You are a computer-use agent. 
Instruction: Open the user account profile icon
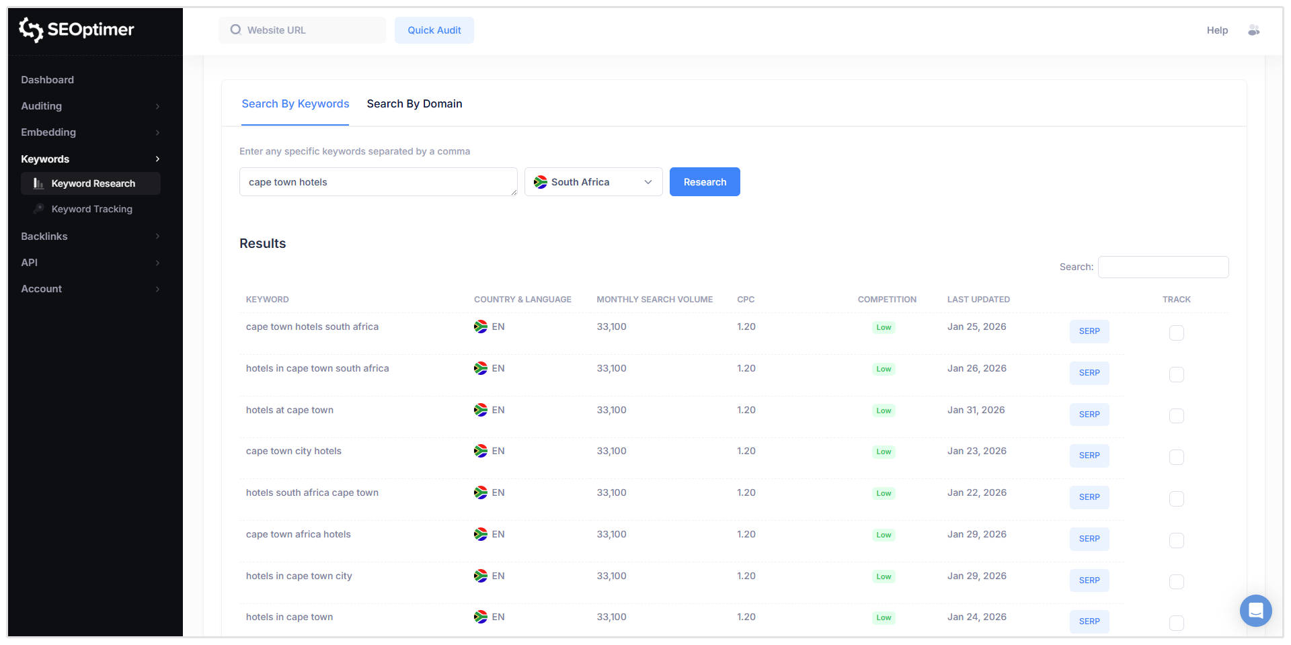coord(1253,30)
